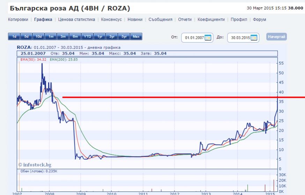Click the Отв: 35.04 opening value
This screenshot has height=195, width=305.
[x=62, y=53]
